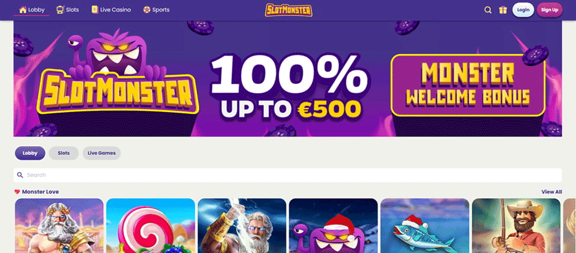The height and width of the screenshot is (253, 576).
Task: Select the Lobby filter pill
Action: click(30, 153)
